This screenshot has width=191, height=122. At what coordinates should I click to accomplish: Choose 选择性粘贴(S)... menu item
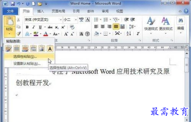click(x=29, y=57)
